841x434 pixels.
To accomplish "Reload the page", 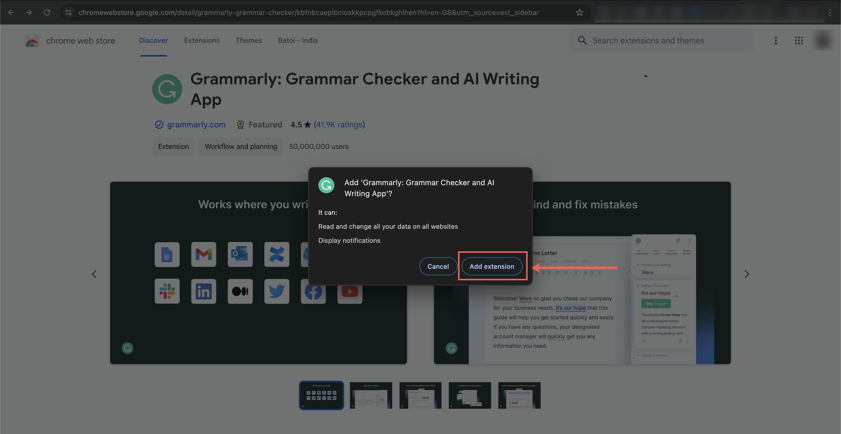I will (47, 13).
